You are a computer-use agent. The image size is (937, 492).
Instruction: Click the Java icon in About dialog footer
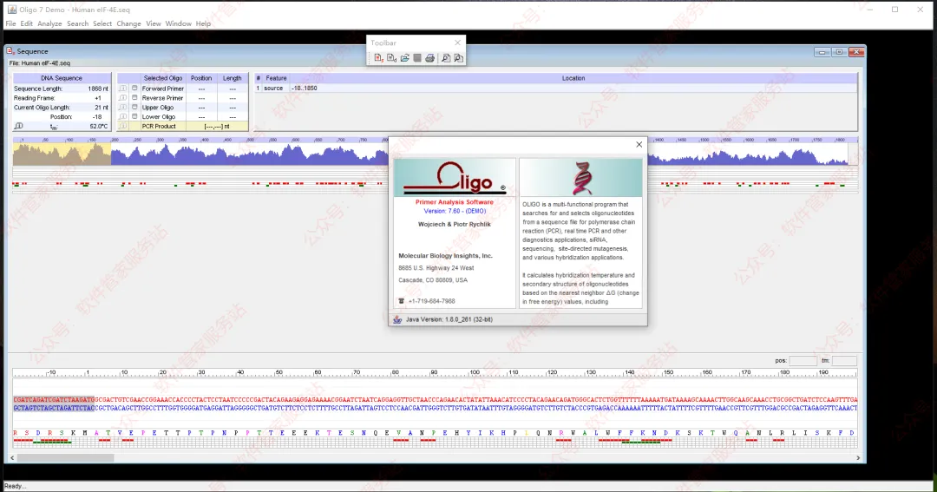[397, 320]
